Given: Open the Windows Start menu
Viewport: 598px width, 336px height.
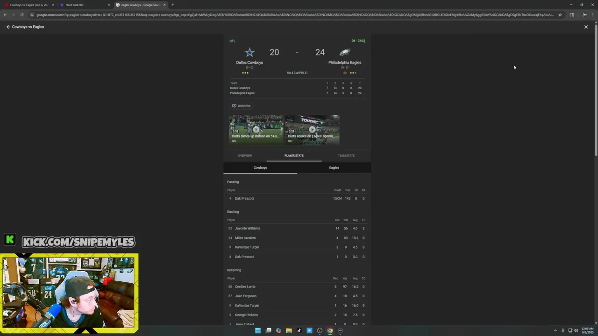Looking at the screenshot, I should tap(258, 330).
